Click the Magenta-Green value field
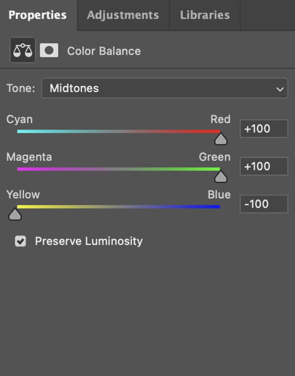The image size is (295, 376). 264,166
